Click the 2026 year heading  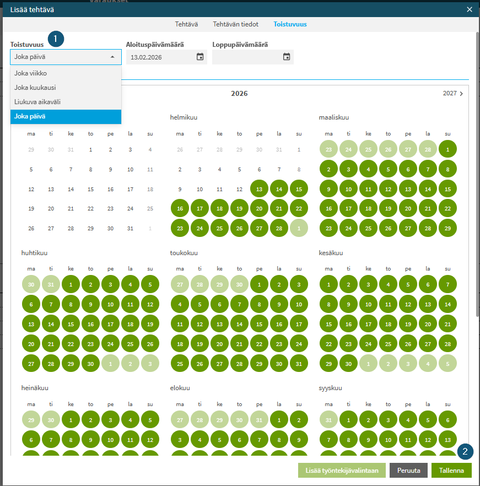[x=239, y=93]
